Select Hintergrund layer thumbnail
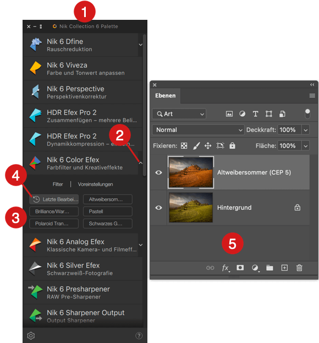The height and width of the screenshot is (343, 319). click(x=190, y=208)
